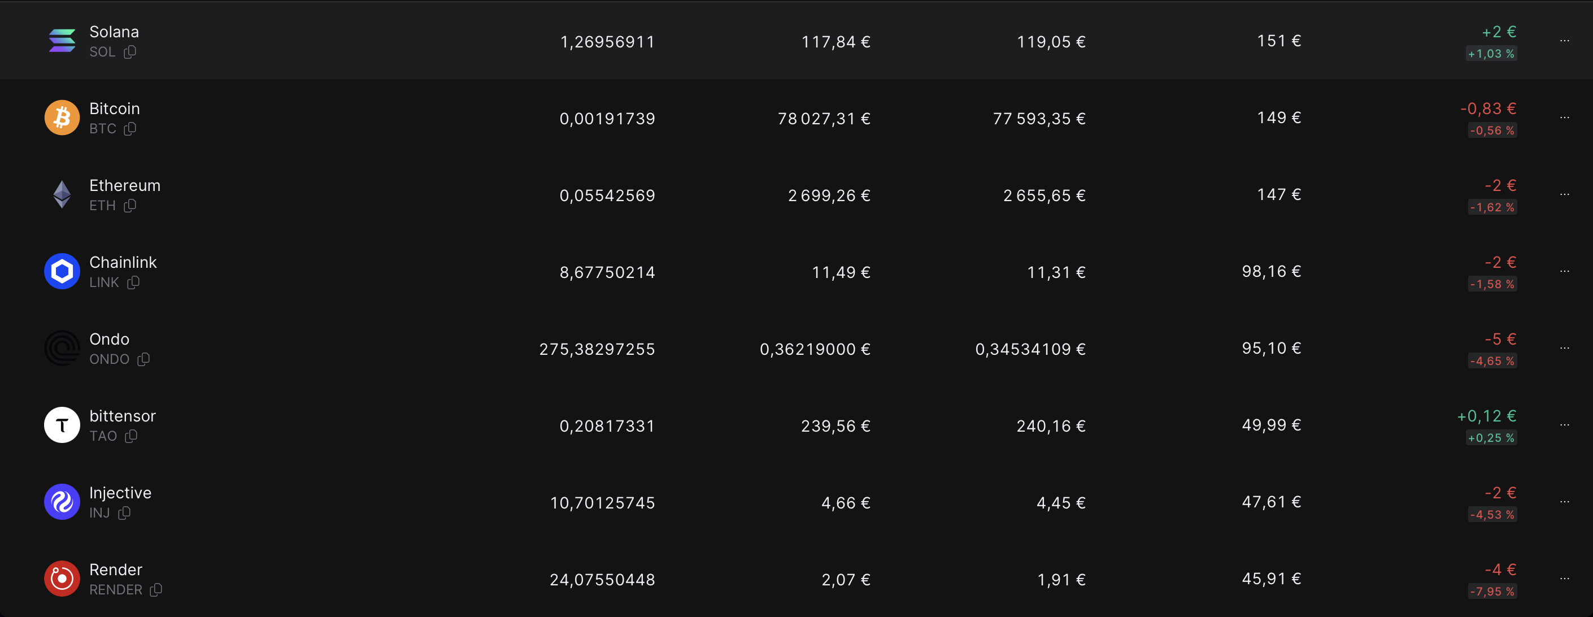Copy the BTC ticker symbol
This screenshot has width=1593, height=617.
point(130,129)
